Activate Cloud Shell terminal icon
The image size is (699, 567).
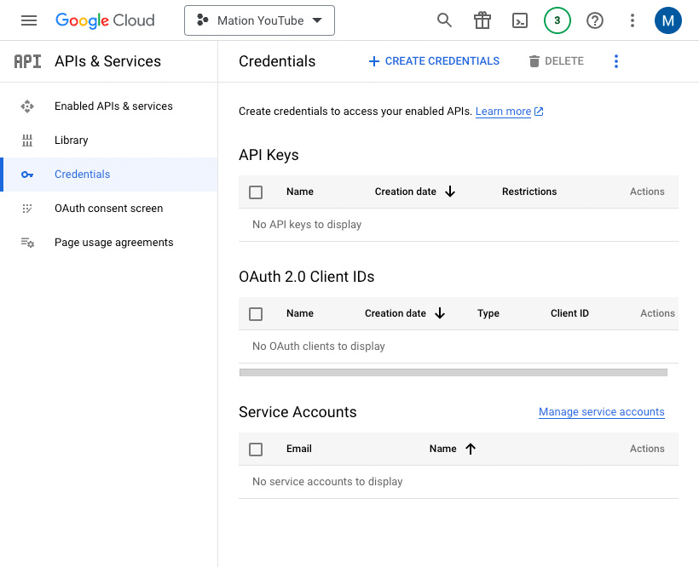tap(520, 20)
